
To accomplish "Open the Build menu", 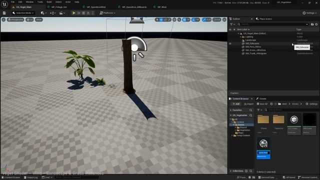I will tap(49, 2).
